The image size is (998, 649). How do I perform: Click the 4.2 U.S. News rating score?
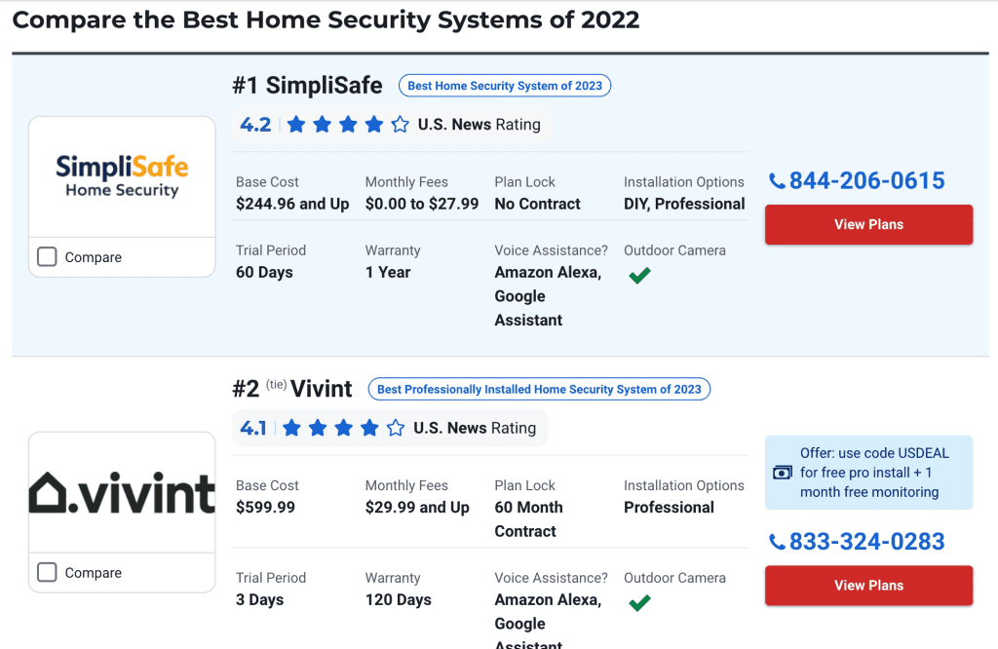tap(255, 124)
